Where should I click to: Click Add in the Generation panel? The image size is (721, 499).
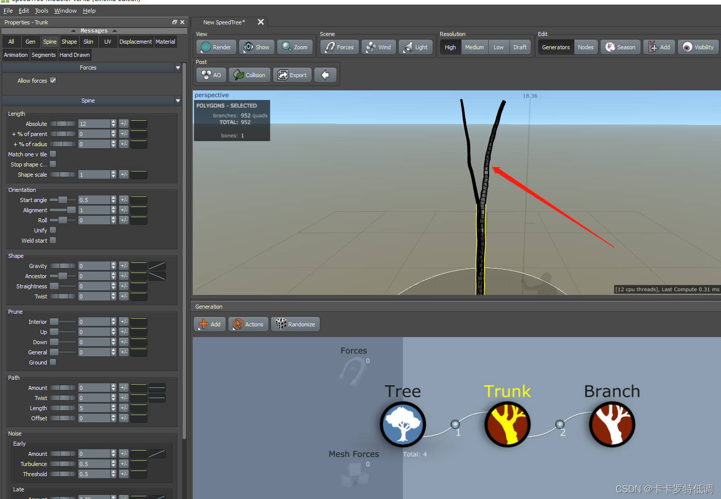click(210, 324)
